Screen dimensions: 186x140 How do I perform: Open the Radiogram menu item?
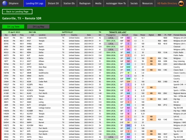tap(85, 3)
